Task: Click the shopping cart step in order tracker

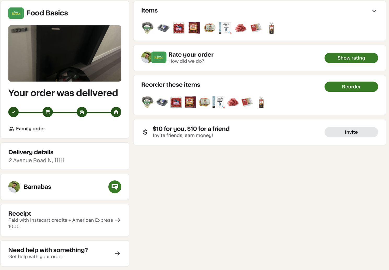Action: click(x=48, y=112)
